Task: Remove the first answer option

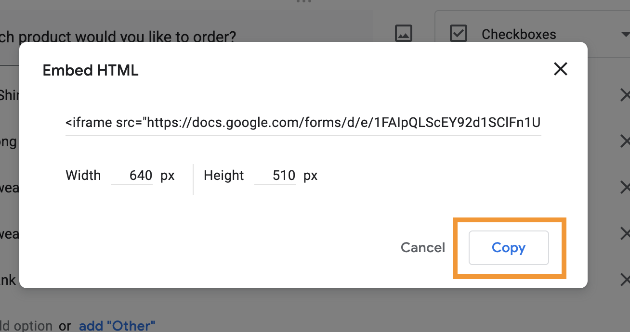Action: [625, 95]
